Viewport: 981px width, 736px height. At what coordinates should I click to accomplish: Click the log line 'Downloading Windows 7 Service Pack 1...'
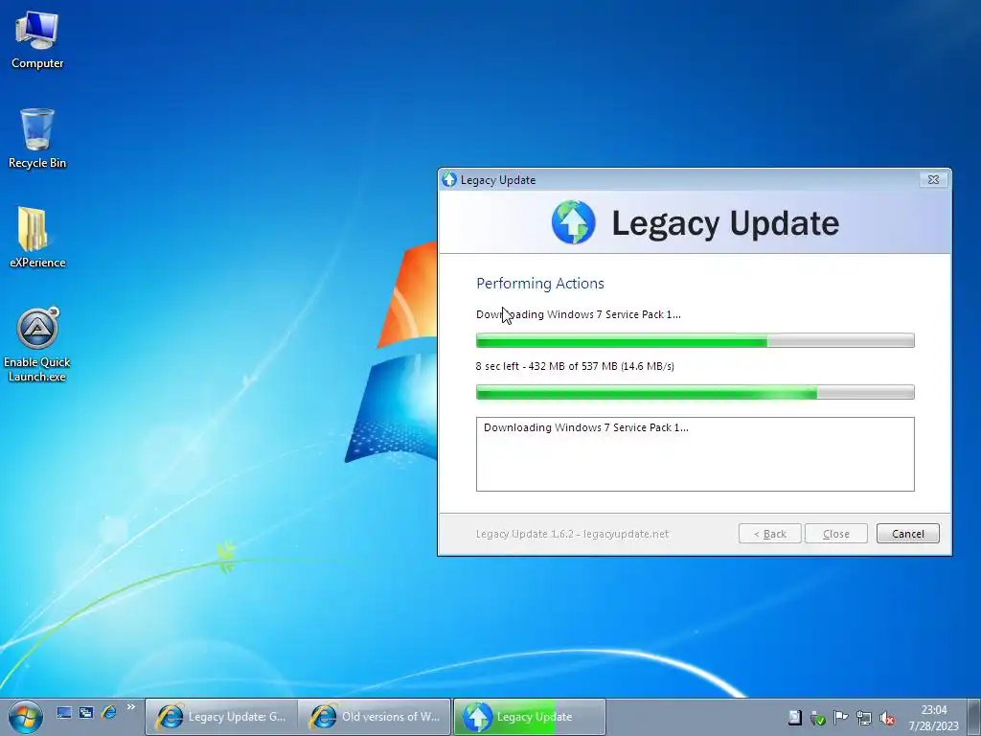pos(585,427)
